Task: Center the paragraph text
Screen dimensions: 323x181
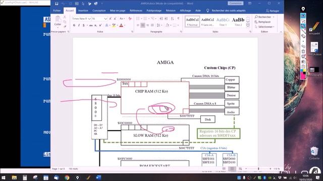Action: click(143, 25)
